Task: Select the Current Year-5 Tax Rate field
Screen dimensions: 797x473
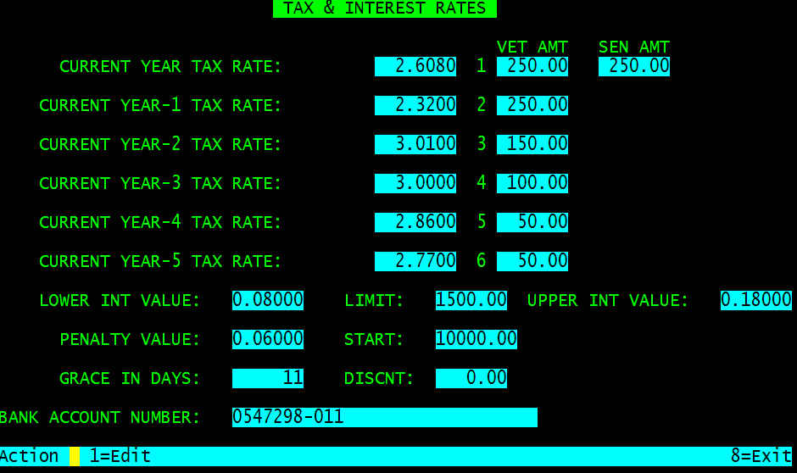Action: click(415, 261)
